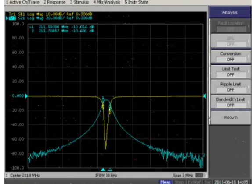The height and width of the screenshot is (184, 252).
Task: Open the Ripple Limit softkey submenu
Action: tap(230, 87)
